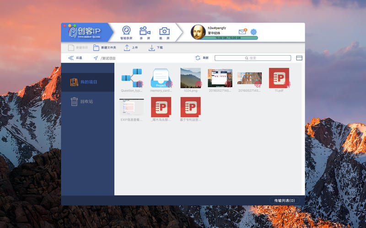
Task: Select the _啄木鸟头部... PDF file
Action: pos(161,109)
